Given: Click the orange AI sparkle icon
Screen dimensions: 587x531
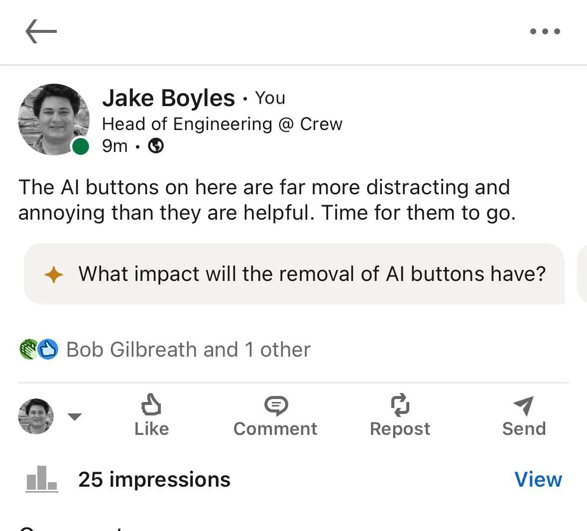Looking at the screenshot, I should point(54,274).
